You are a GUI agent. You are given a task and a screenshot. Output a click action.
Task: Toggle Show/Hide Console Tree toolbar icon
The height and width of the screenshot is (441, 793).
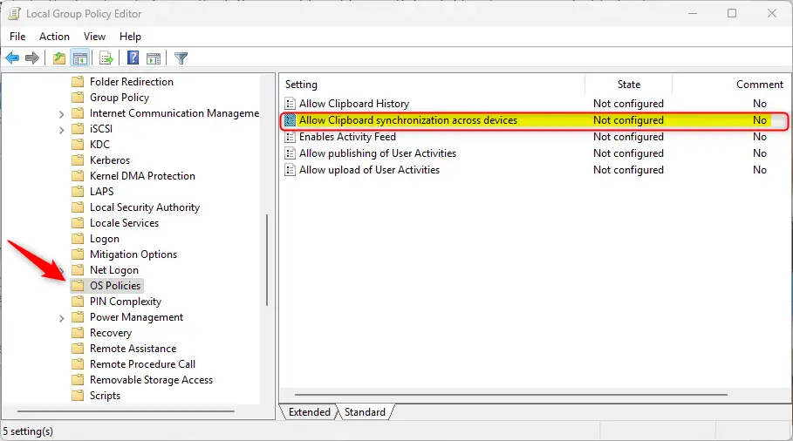[x=80, y=58]
